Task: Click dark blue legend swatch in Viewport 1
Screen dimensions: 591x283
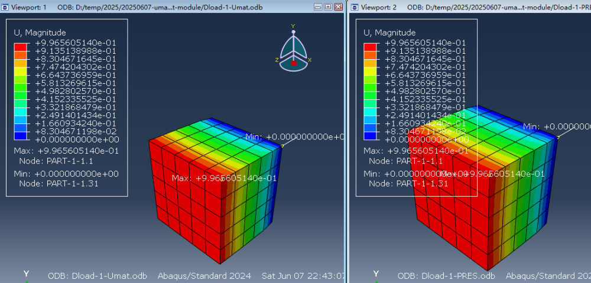Action: click(21, 135)
